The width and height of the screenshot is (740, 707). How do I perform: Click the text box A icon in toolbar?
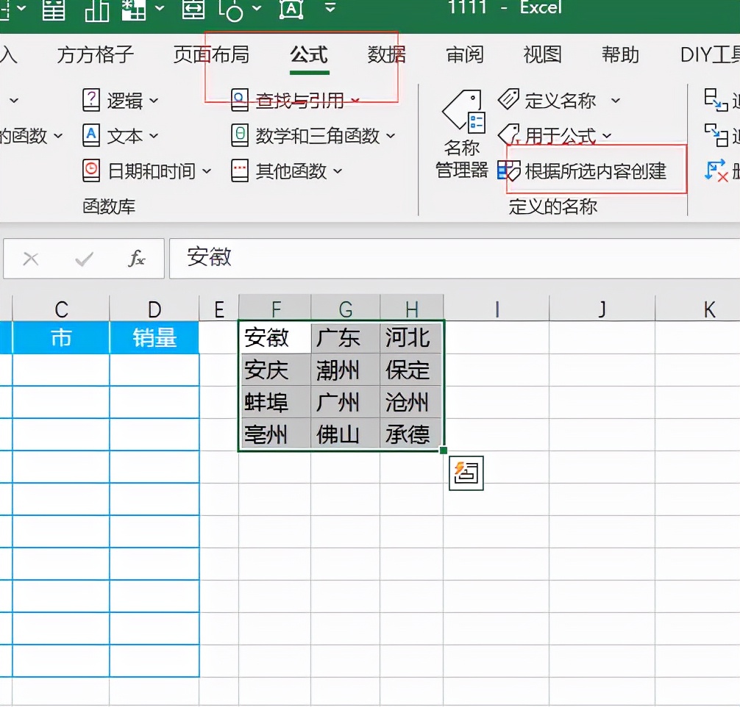tap(291, 9)
